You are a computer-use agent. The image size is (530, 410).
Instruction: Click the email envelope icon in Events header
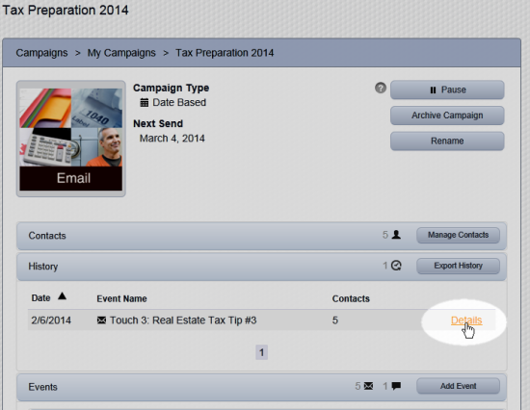(368, 386)
